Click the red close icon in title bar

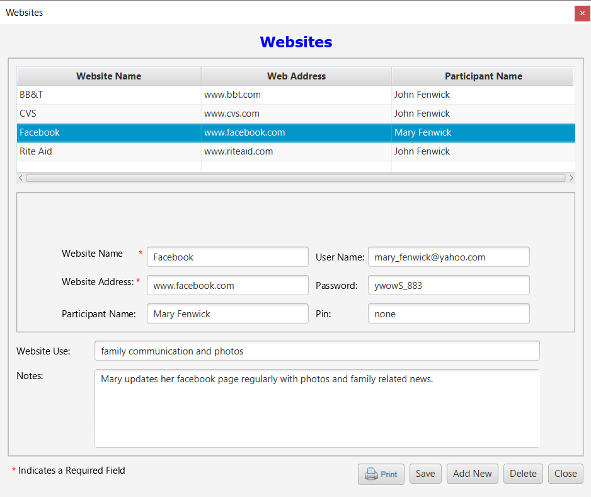coord(582,13)
